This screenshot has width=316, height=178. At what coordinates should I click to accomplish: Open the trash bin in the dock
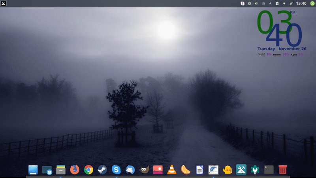point(283,170)
